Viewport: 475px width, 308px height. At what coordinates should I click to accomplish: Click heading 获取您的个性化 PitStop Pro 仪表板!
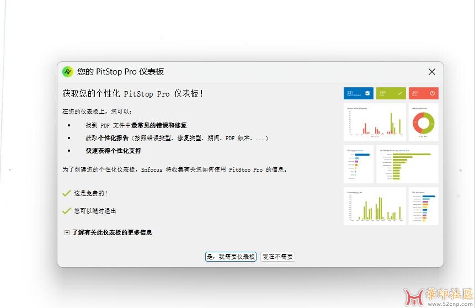tap(133, 94)
